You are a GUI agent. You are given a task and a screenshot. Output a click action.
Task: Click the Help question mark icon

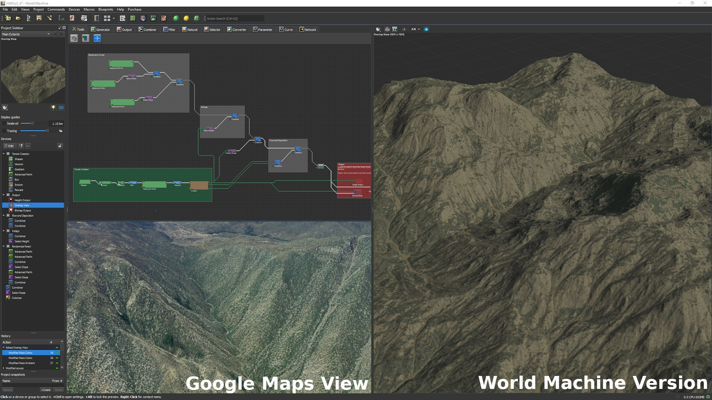pos(29,18)
